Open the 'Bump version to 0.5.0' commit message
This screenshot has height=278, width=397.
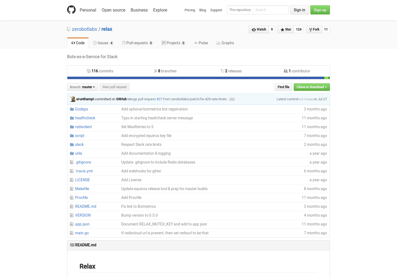139,215
